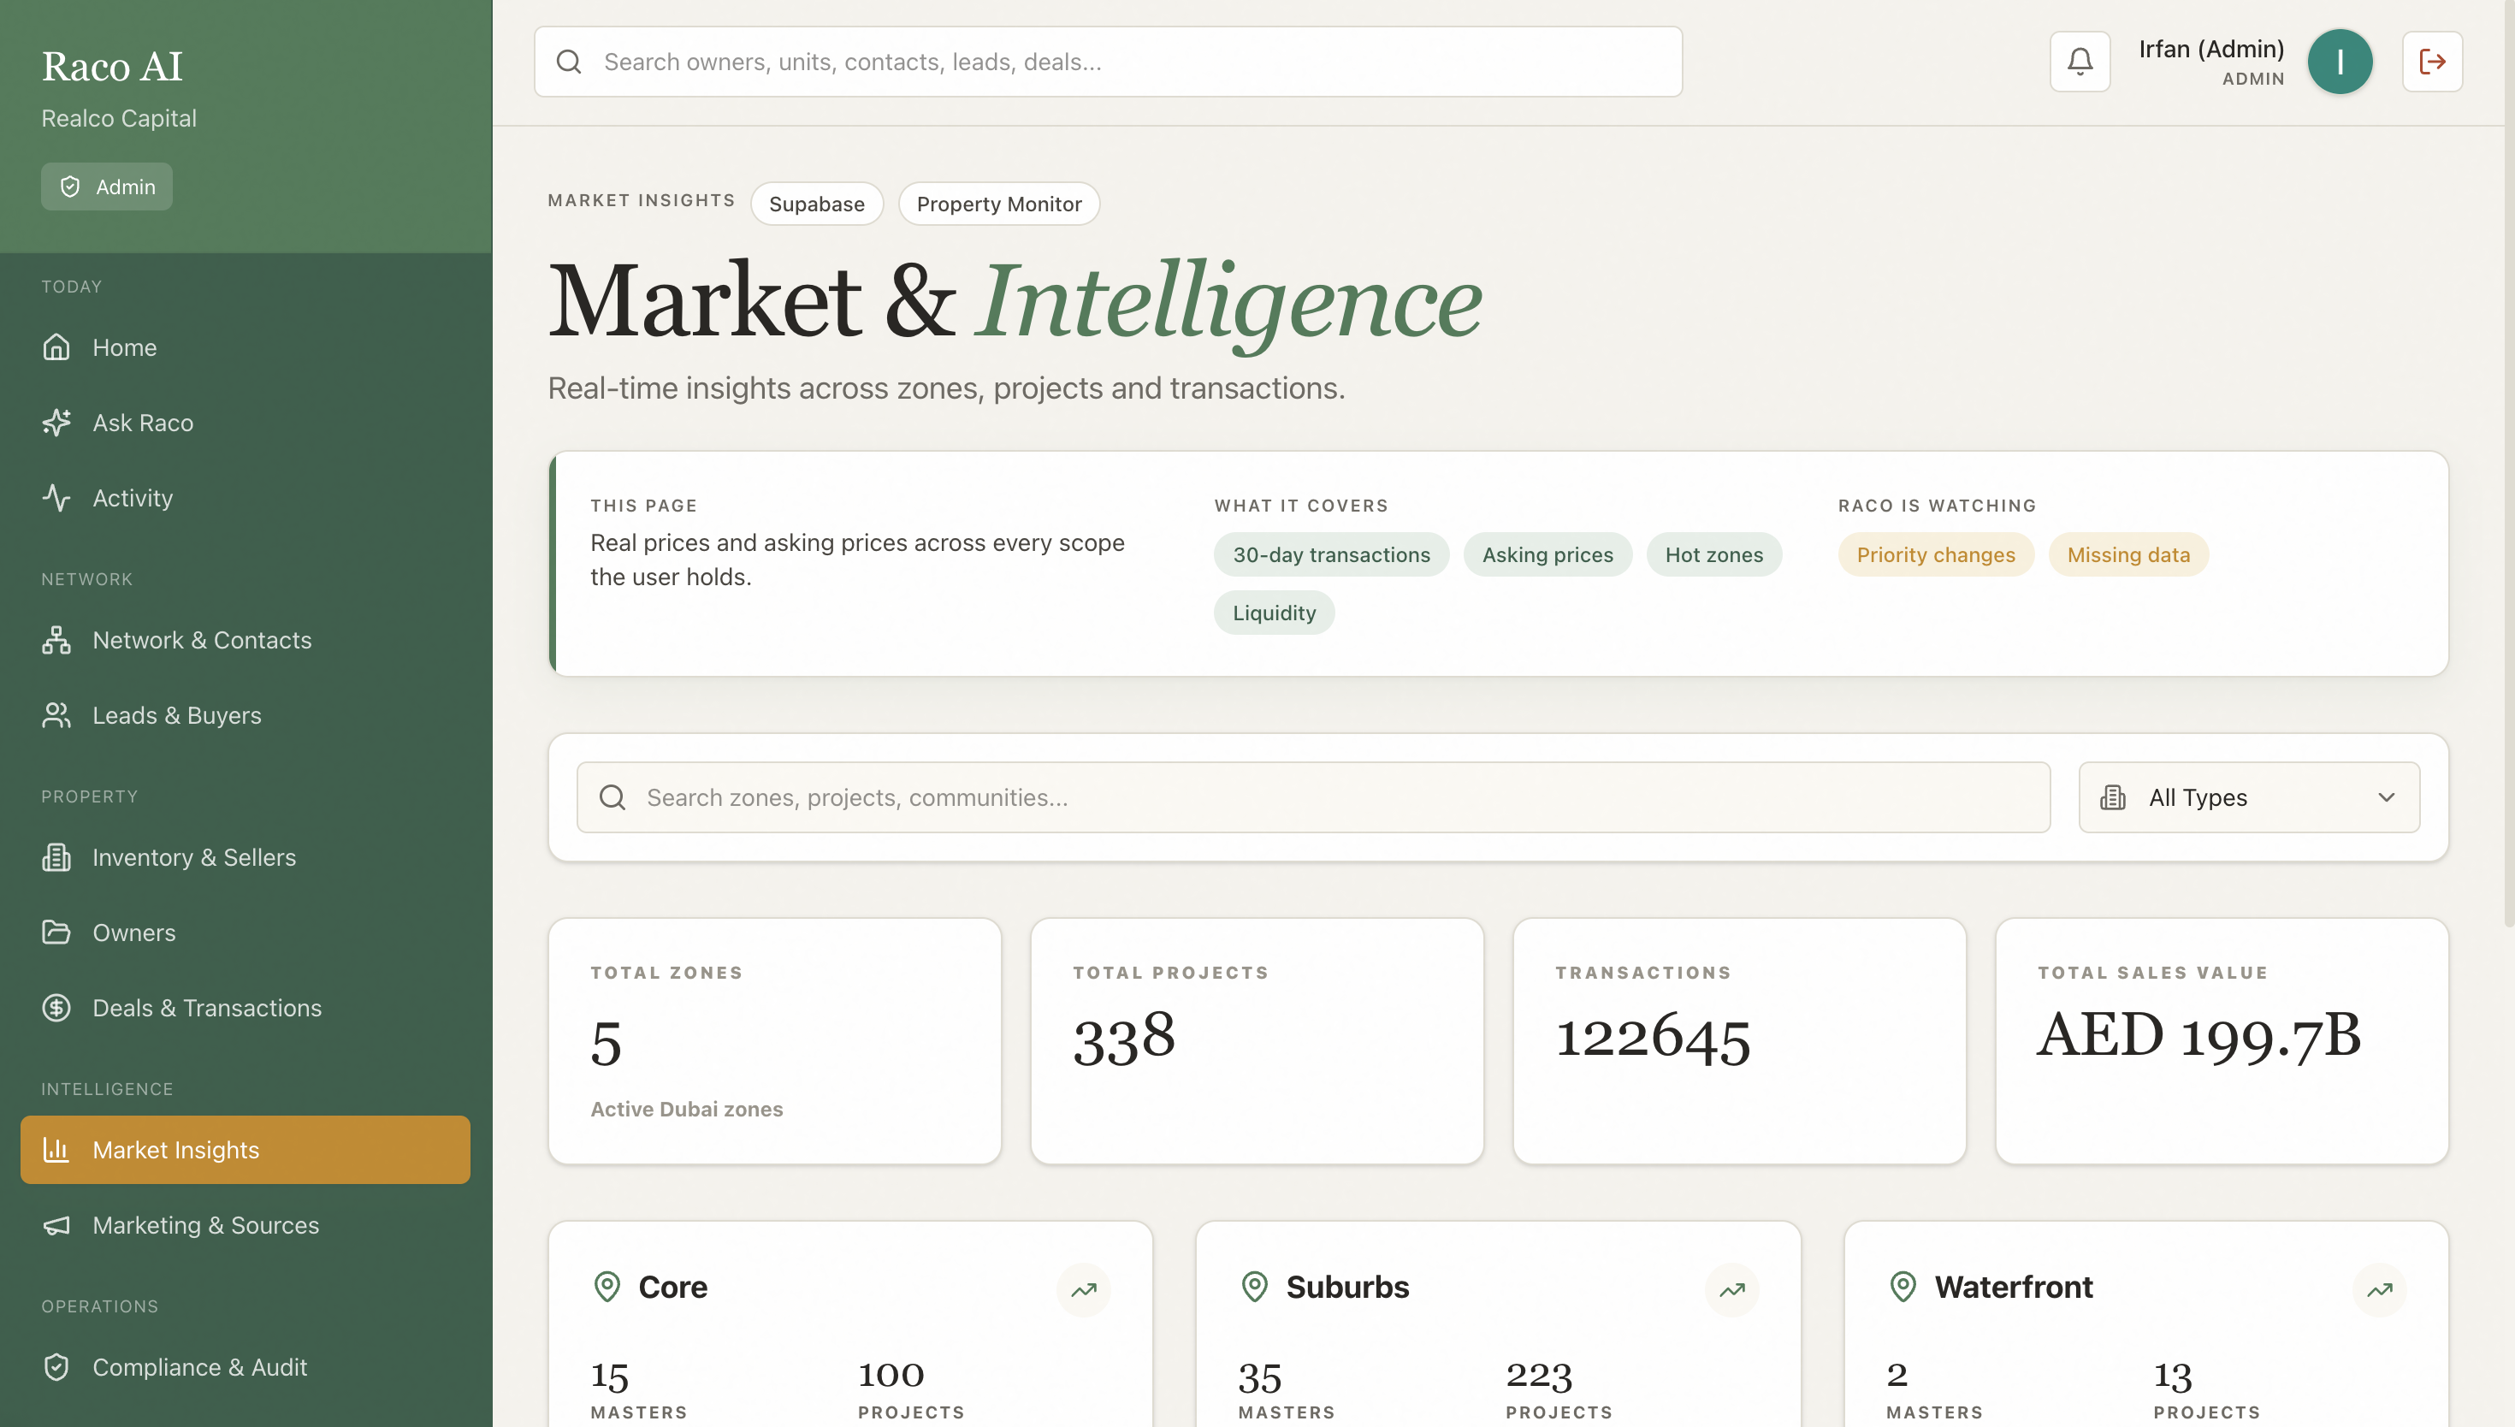Open Deals & Transactions

click(x=245, y=1008)
